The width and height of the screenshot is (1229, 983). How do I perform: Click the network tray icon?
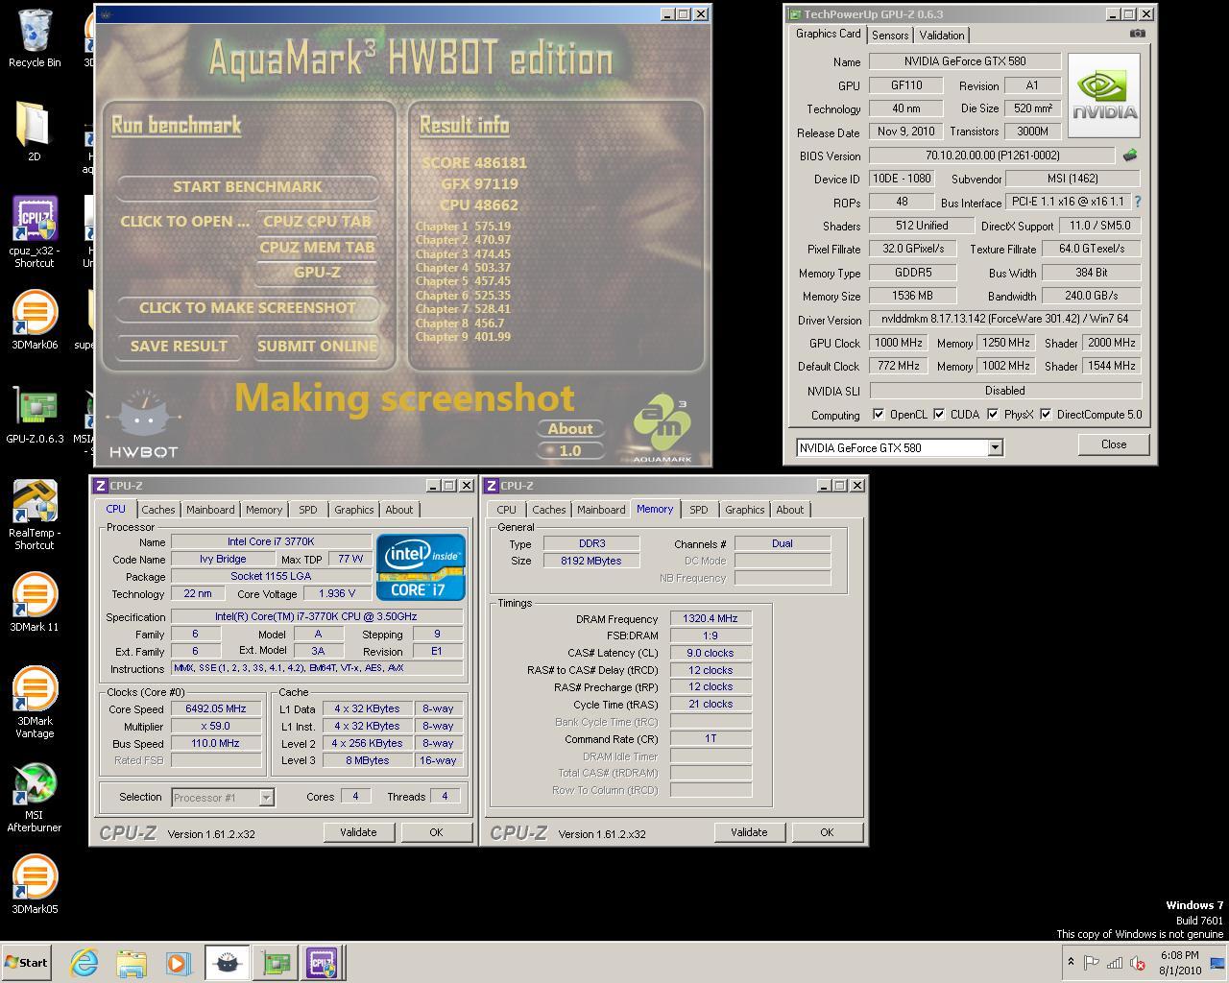[1115, 962]
